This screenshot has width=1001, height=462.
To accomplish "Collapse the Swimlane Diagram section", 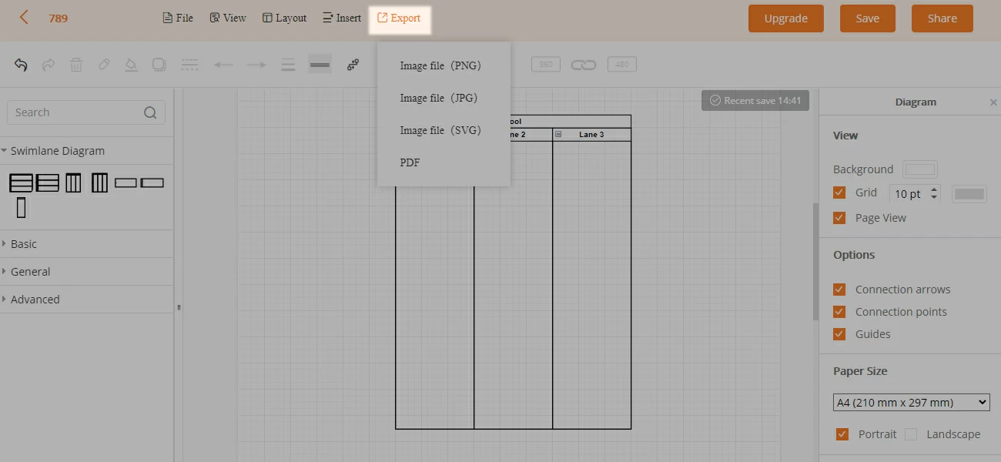I will (86, 151).
